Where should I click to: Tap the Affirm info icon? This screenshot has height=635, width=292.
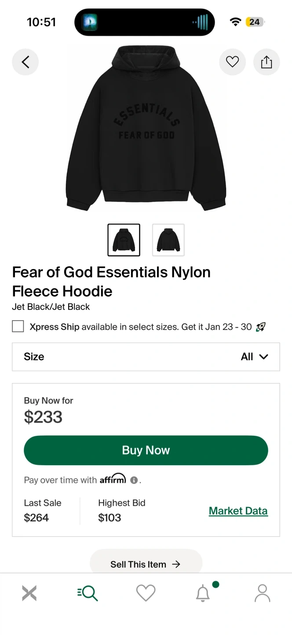click(x=134, y=480)
